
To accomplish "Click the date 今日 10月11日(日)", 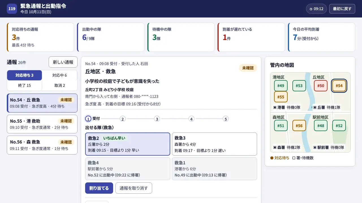I will [x=36, y=12].
